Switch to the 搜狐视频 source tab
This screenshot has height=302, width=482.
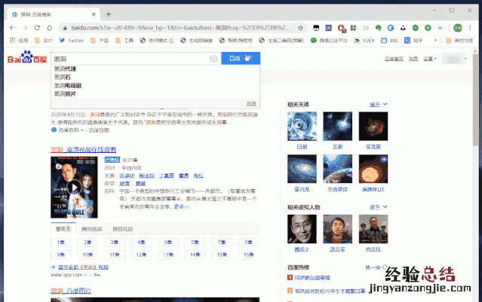[x=123, y=229]
